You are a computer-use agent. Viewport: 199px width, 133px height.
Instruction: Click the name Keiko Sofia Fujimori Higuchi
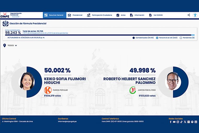[65, 81]
